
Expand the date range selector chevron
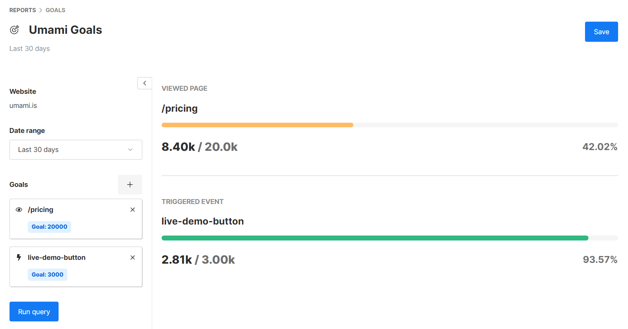(x=130, y=150)
